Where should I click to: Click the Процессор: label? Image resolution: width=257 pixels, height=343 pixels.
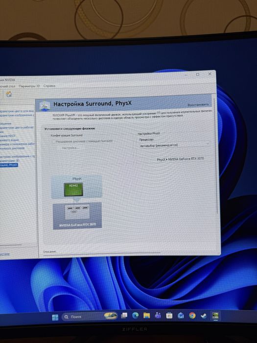(x=146, y=140)
